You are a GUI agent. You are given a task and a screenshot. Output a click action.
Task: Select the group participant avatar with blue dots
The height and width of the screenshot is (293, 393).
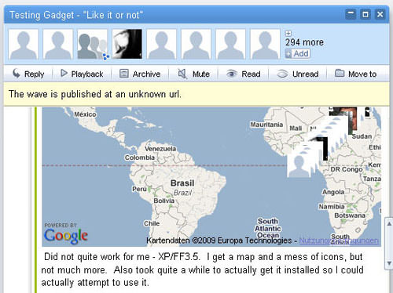(93, 44)
